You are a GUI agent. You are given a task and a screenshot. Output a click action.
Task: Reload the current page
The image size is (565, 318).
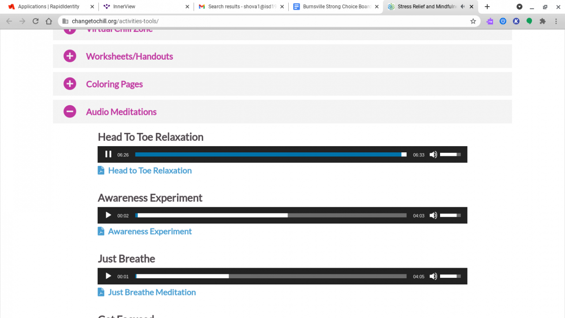[x=36, y=21]
